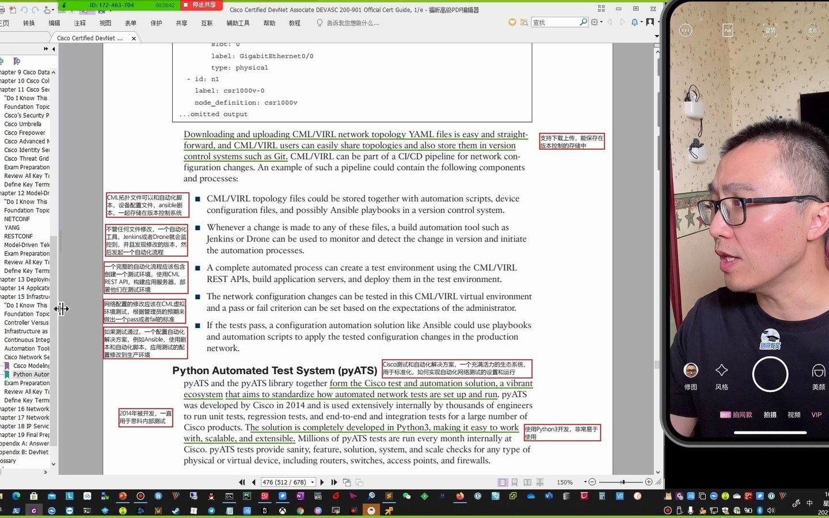Open bookmark Cisco Threat Grid
This screenshot has height=518, width=829.
[x=26, y=159]
